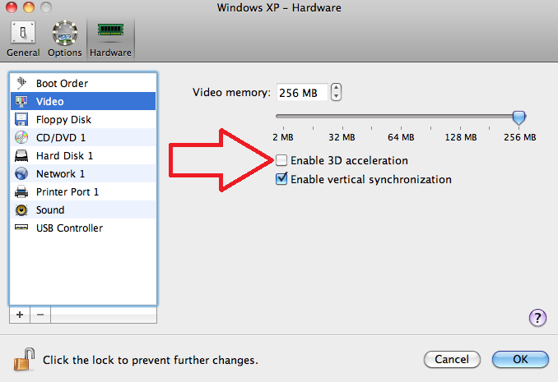Select USB Controller in hardware list
This screenshot has width=558, height=382.
click(83, 228)
